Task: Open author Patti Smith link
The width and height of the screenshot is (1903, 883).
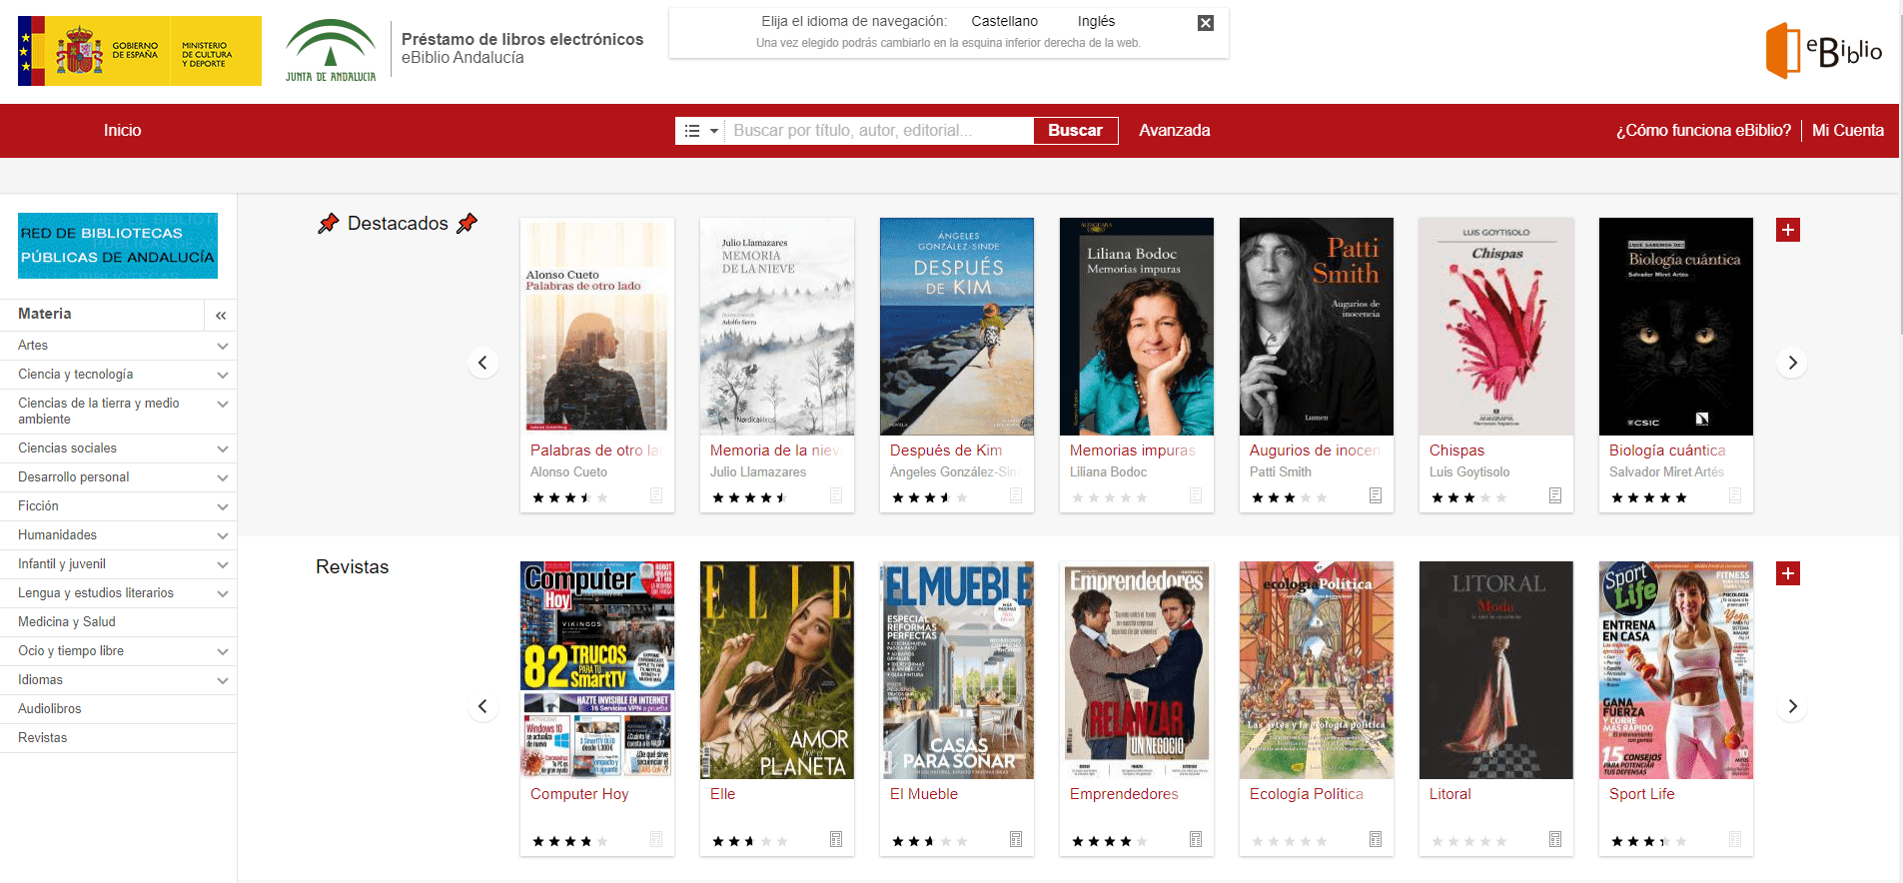Action: click(x=1281, y=472)
